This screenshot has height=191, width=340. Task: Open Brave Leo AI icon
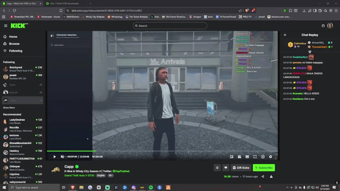(325, 11)
